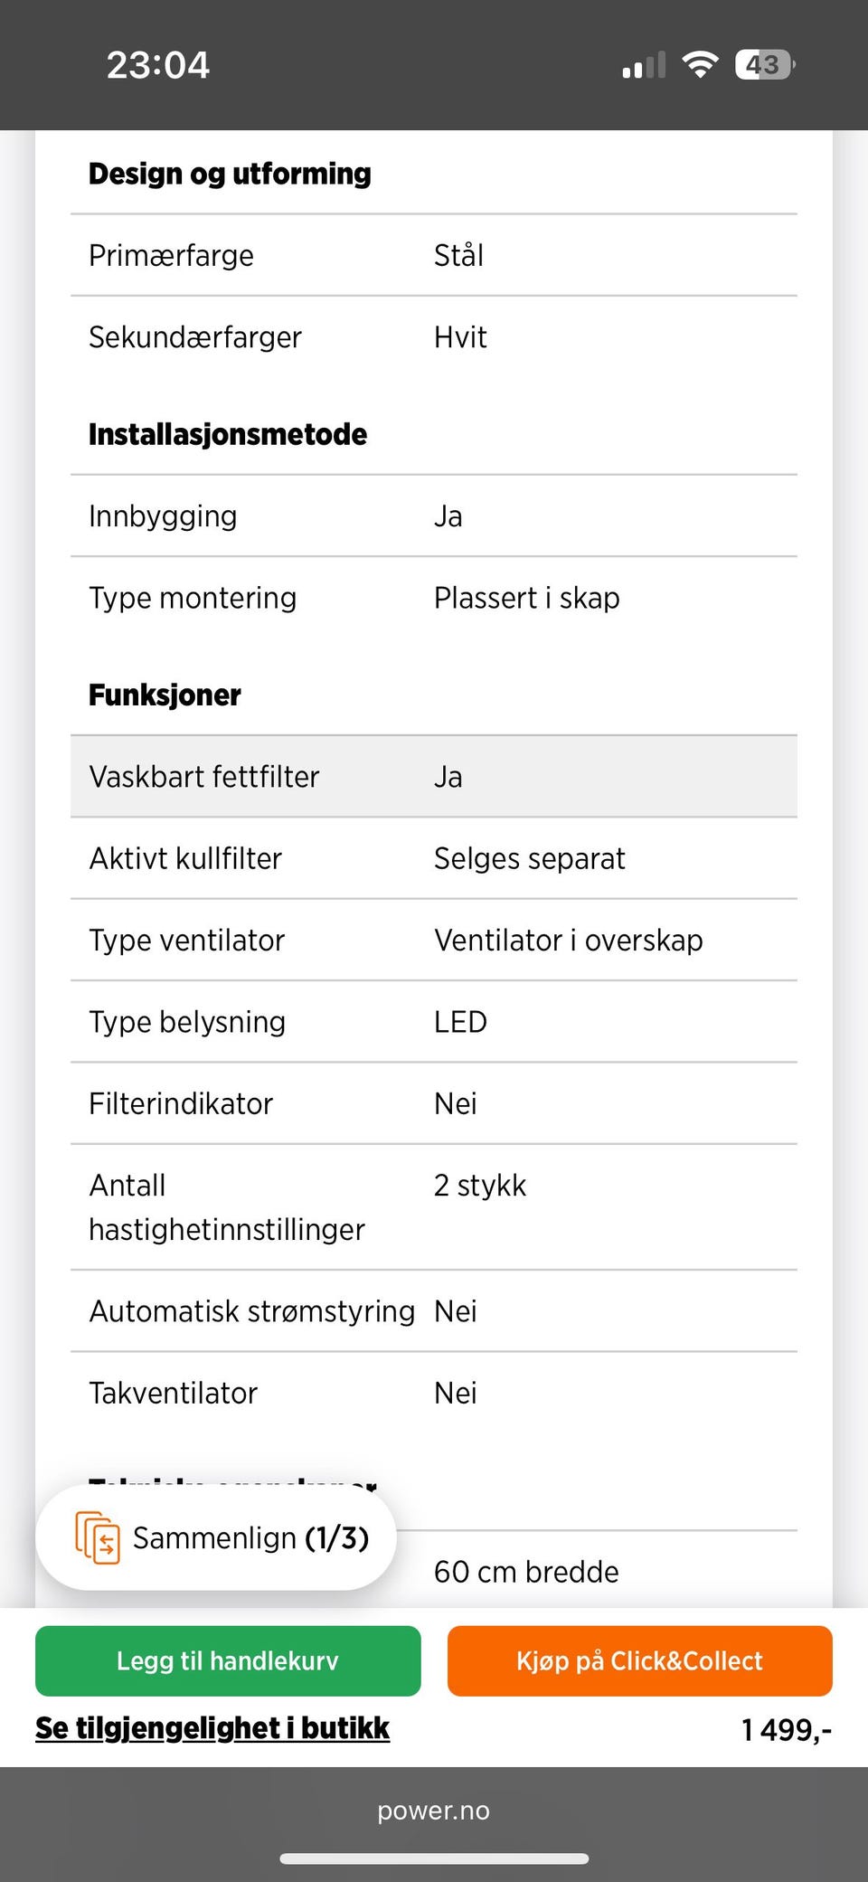The width and height of the screenshot is (868, 1882).
Task: Tap the home indicator bar
Action: [434, 1859]
